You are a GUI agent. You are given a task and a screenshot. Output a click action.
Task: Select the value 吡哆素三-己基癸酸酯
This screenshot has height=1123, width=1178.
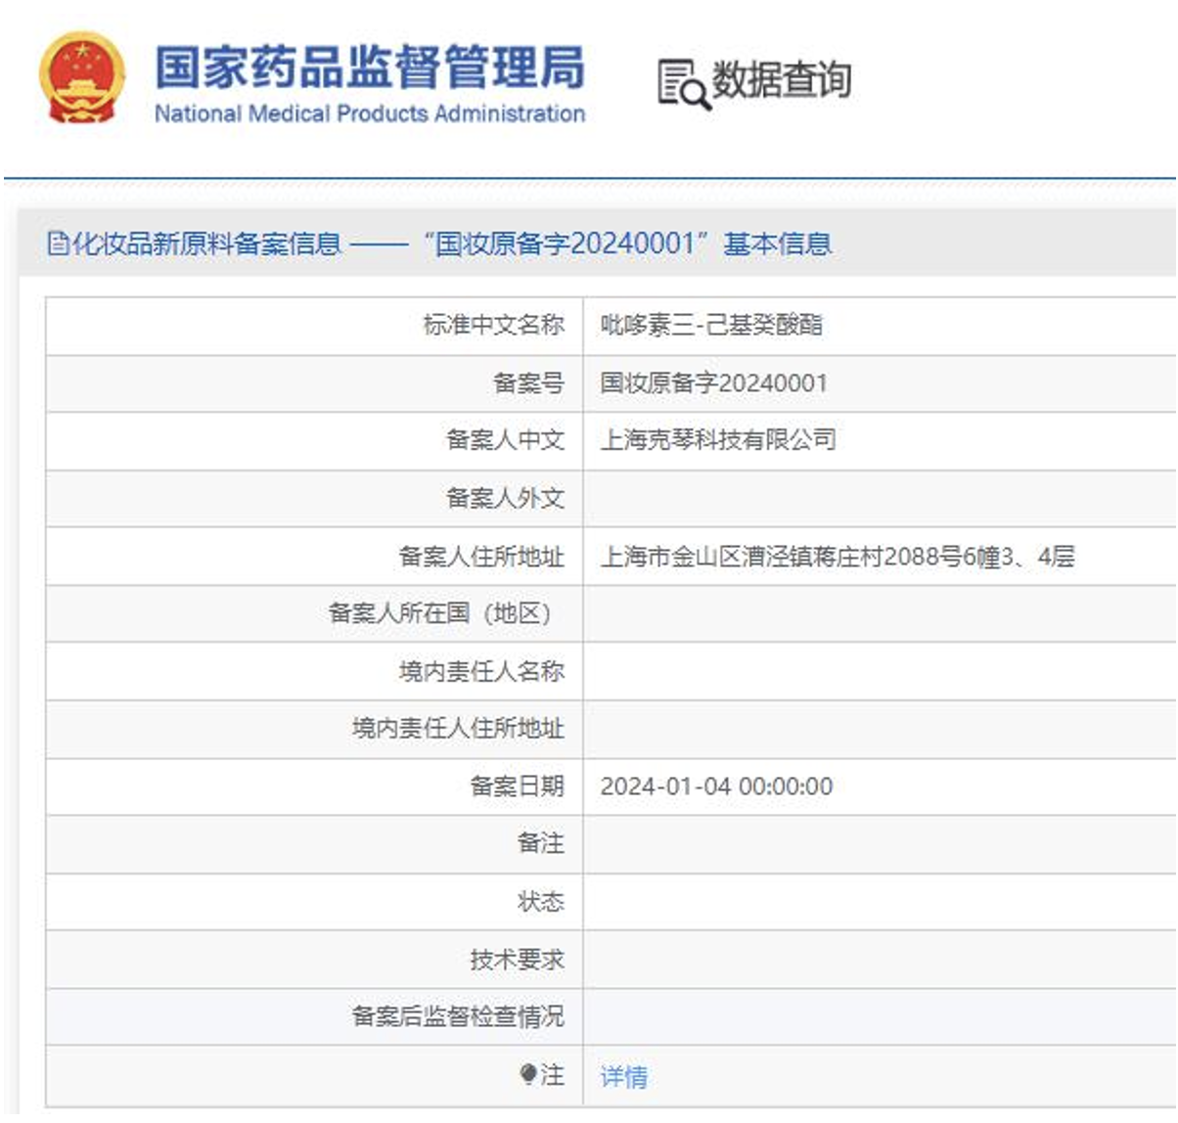click(x=711, y=325)
